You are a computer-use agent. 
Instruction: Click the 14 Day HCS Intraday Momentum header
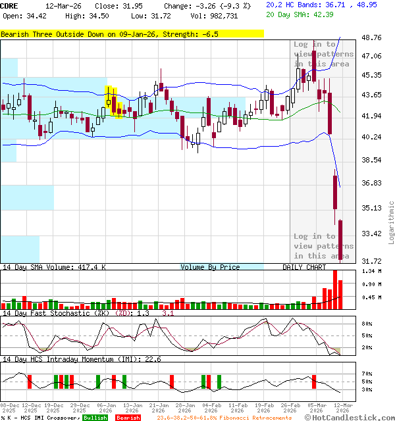tap(82, 359)
